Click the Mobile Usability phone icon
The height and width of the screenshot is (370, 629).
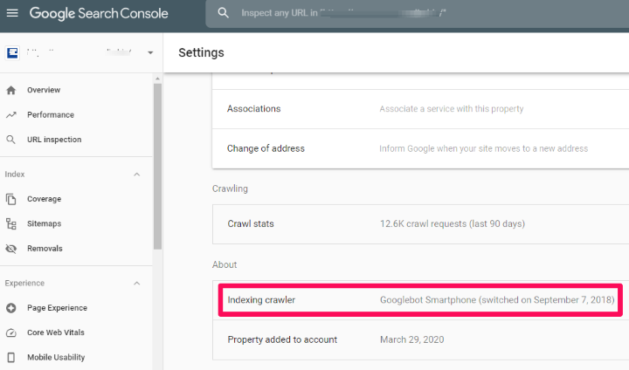(x=11, y=358)
